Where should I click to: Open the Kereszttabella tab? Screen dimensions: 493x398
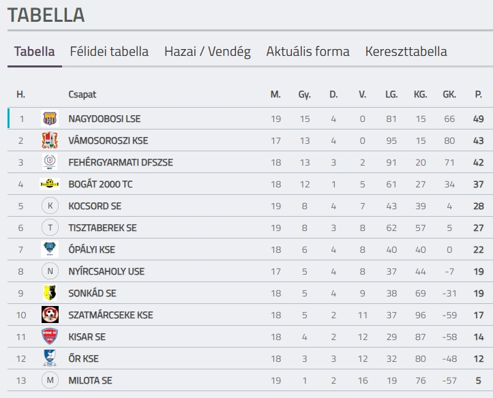pyautogui.click(x=406, y=52)
